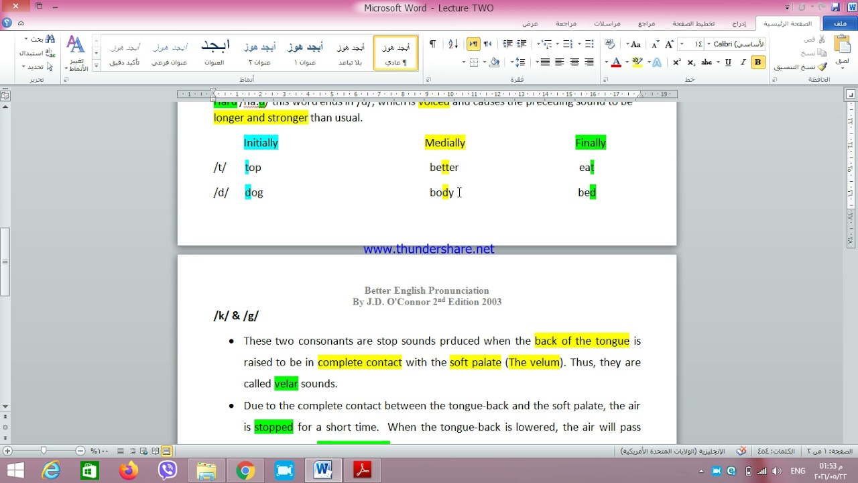The image size is (858, 483).
Task: Decrease indent button in paragraph group
Action: 521,44
